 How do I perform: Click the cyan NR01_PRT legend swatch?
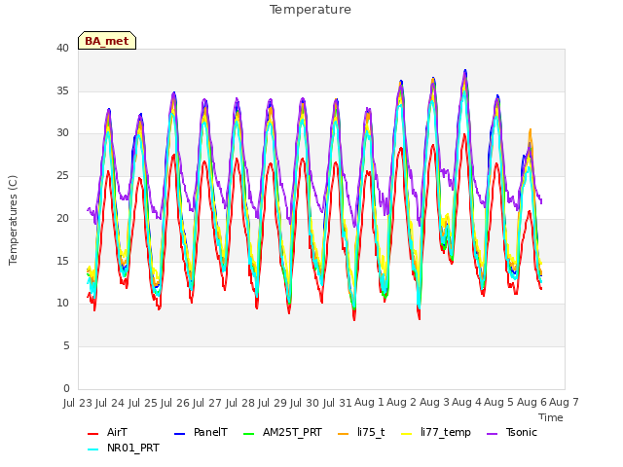[93, 449]
